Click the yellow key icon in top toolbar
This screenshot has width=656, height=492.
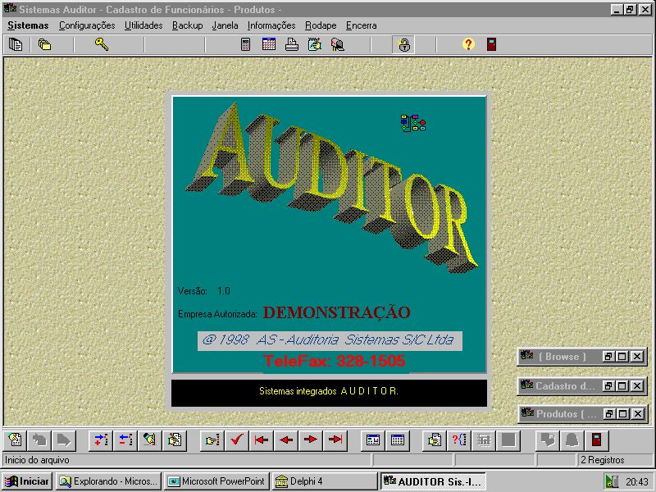102,44
